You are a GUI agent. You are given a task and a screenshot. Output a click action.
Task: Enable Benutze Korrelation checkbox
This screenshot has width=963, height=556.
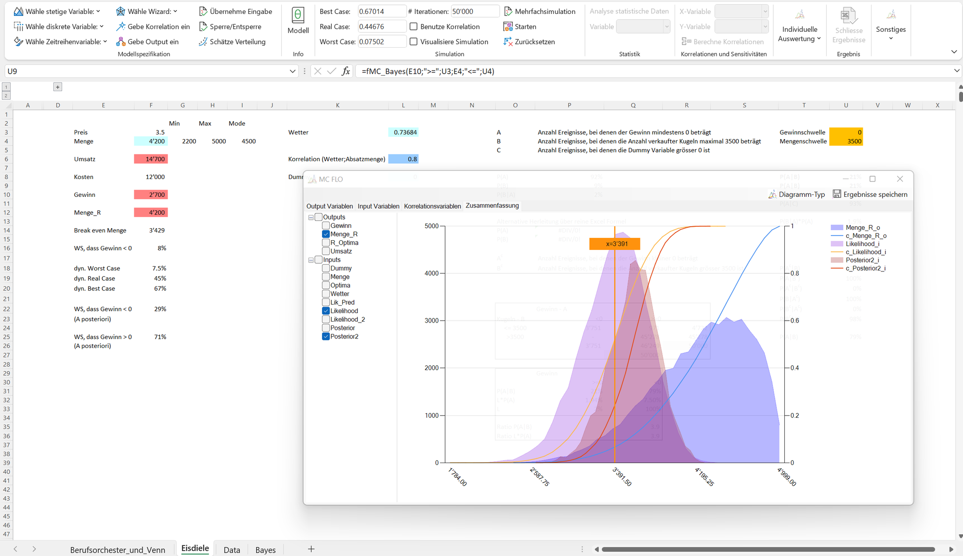414,26
